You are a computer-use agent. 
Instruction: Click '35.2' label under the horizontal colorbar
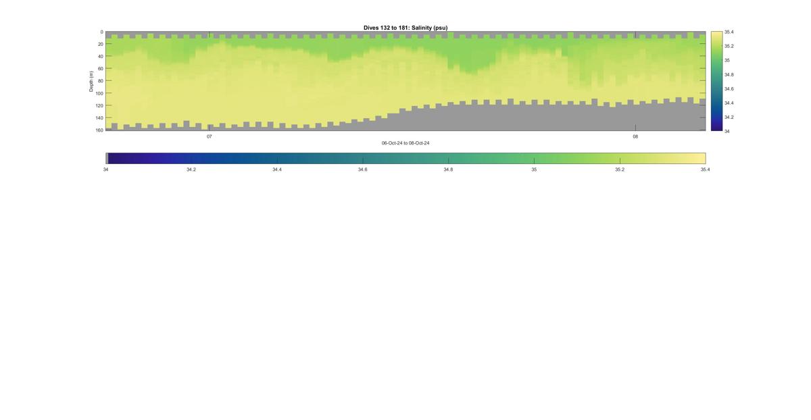click(620, 169)
